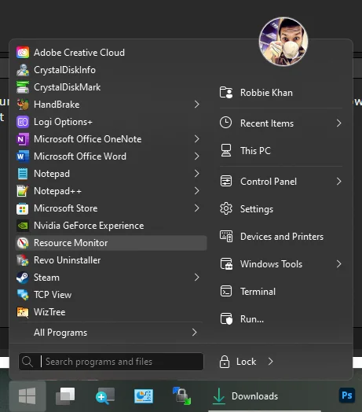Screen dimensions: 362x412
Task: Open the Steam icon entry
Action: (22, 278)
